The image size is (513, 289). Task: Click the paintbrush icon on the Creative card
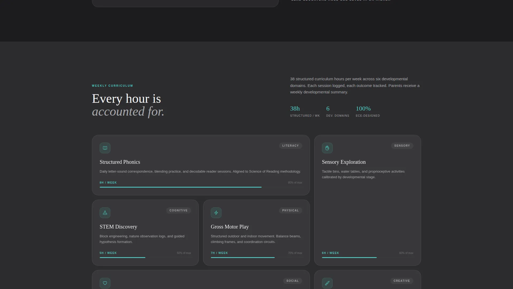[327, 283]
